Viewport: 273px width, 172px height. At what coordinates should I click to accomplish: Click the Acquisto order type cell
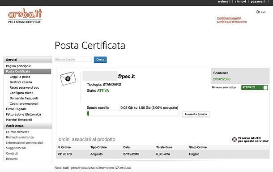point(96,154)
